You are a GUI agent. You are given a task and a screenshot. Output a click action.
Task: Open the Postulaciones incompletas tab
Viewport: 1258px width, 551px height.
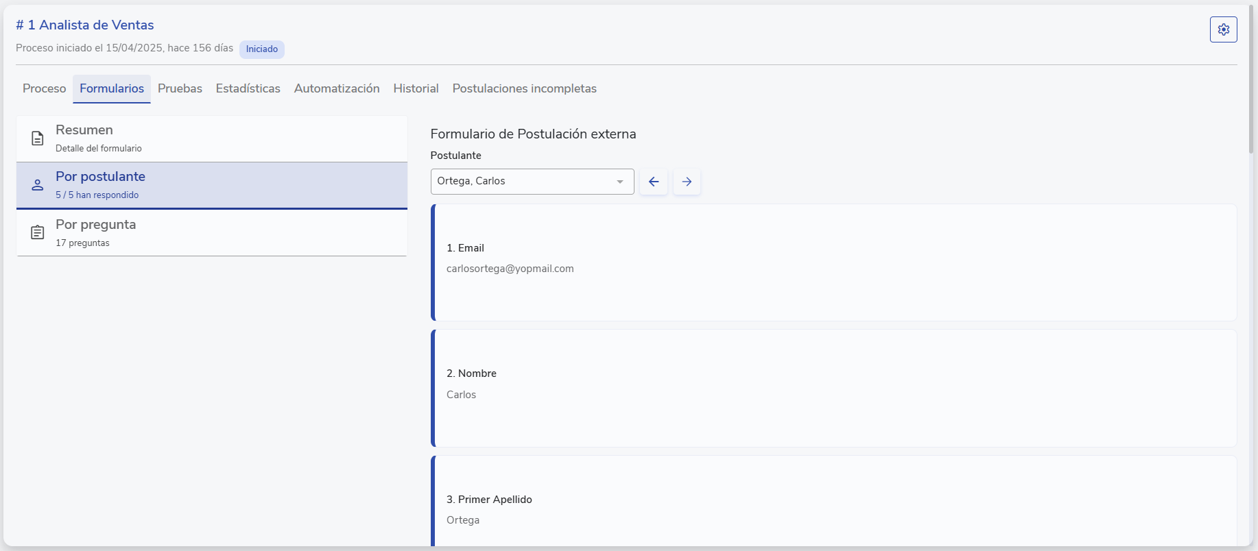pyautogui.click(x=524, y=88)
